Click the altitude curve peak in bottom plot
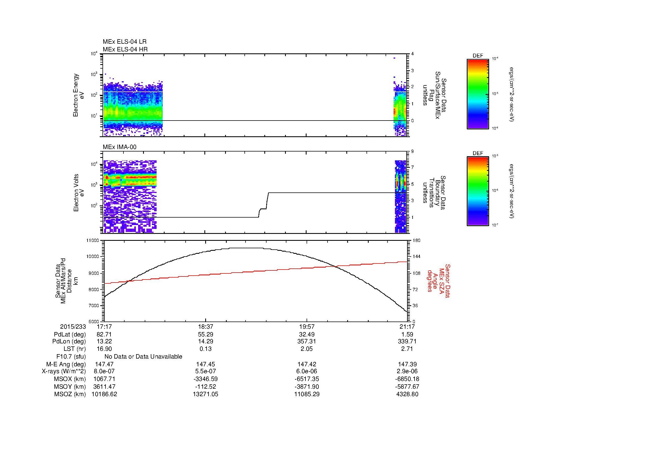646x457 pixels. (x=246, y=248)
